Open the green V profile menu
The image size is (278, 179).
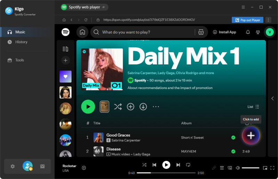coord(270,32)
